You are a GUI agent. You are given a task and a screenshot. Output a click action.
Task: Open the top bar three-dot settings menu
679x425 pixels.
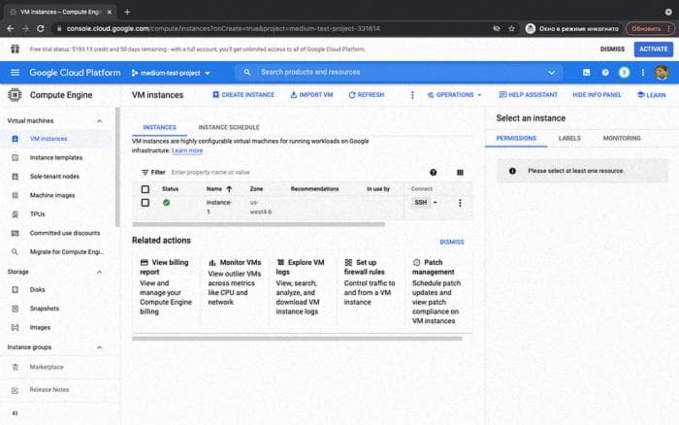pyautogui.click(x=643, y=73)
